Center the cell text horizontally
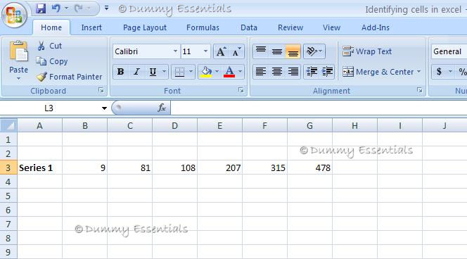This screenshot has height=259, width=467. 277,72
